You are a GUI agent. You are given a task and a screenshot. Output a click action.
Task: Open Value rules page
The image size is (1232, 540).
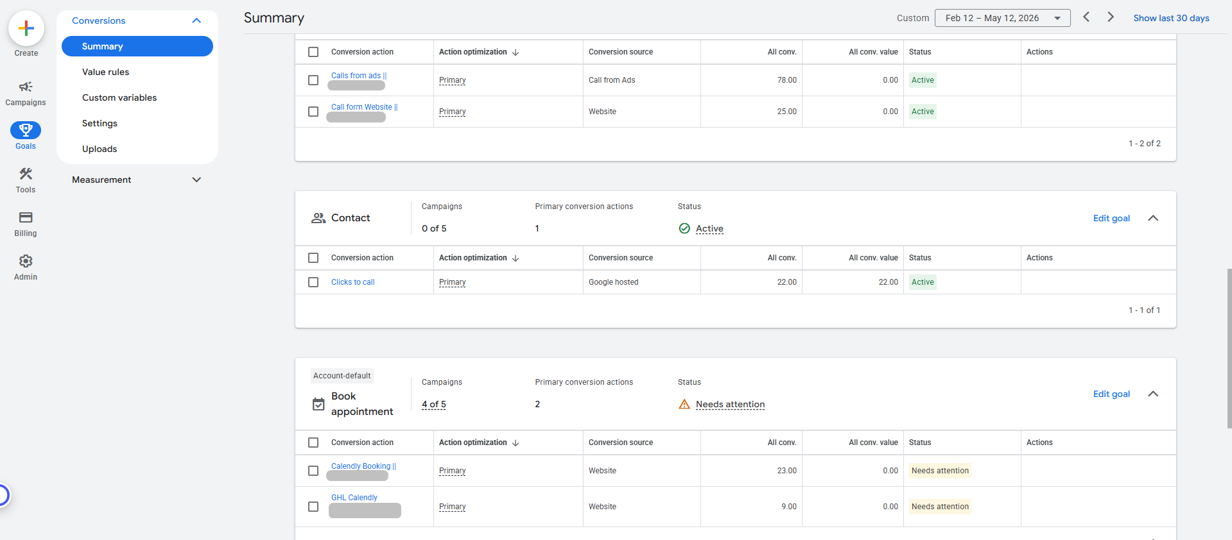(105, 72)
